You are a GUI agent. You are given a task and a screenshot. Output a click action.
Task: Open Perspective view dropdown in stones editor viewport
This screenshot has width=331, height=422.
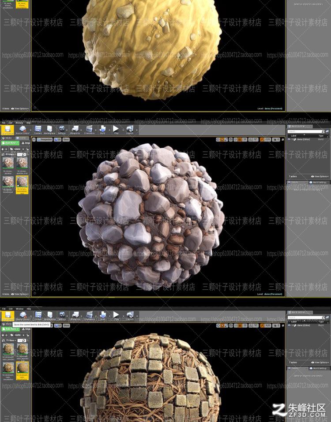point(45,140)
